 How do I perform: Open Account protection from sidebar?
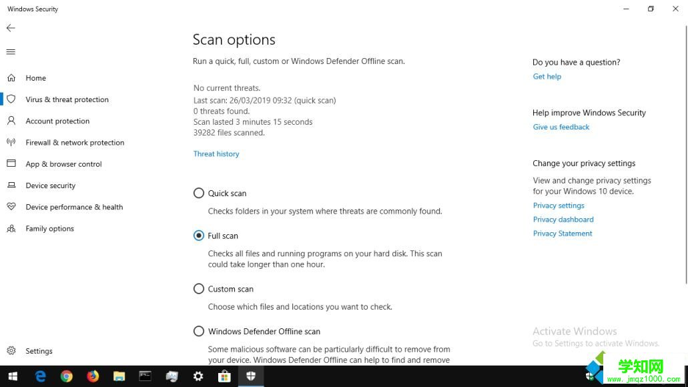57,121
